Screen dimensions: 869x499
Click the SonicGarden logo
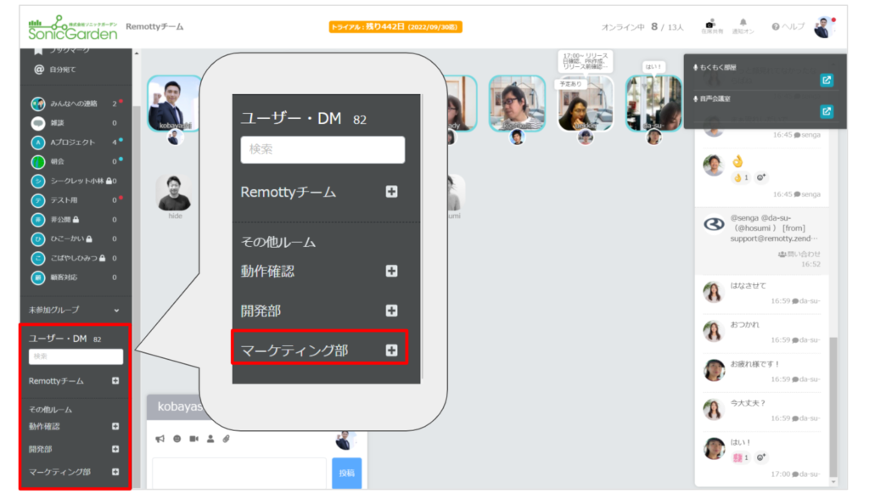[73, 27]
